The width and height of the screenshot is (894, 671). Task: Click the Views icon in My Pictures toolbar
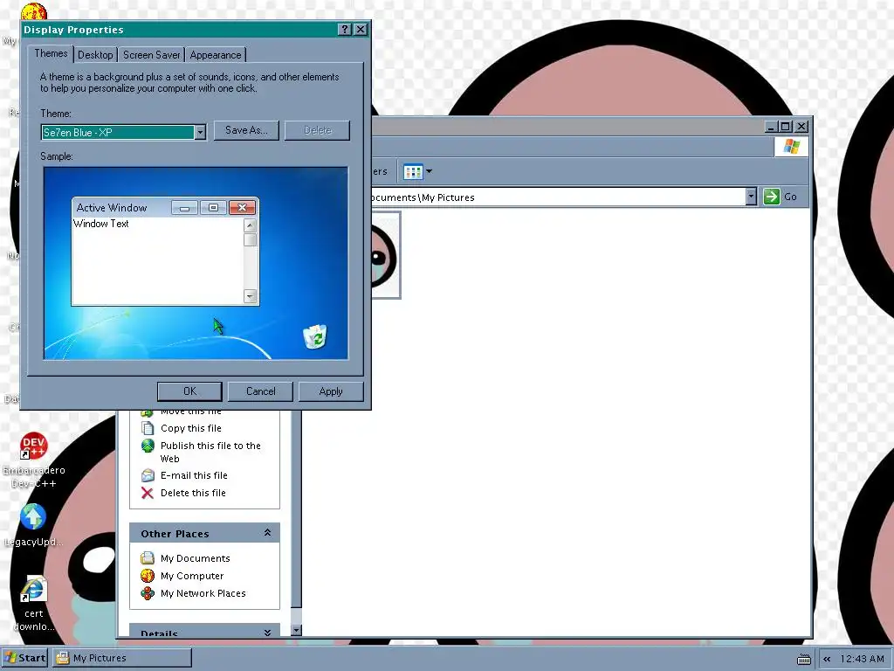click(413, 171)
